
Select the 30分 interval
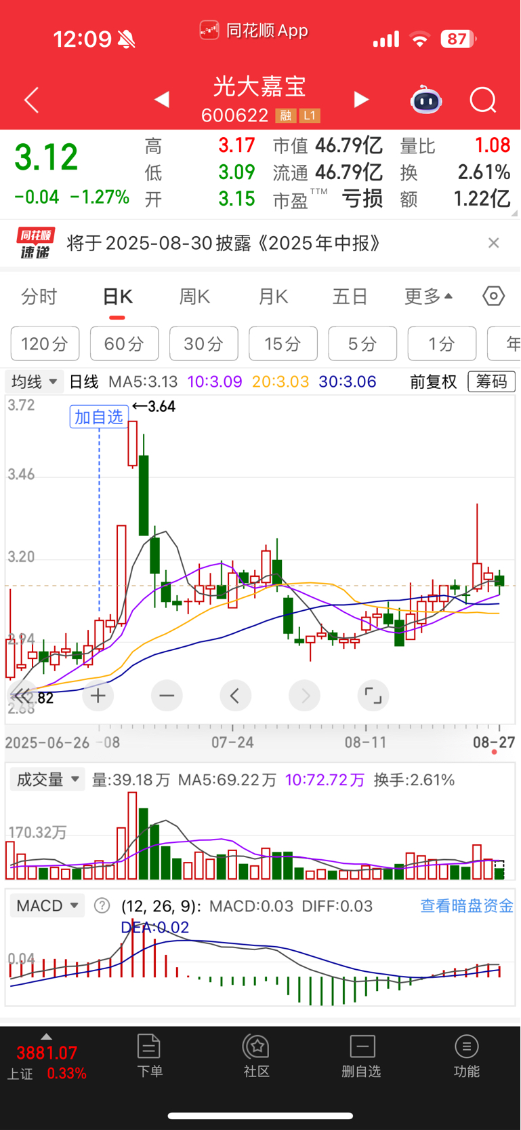pos(203,343)
